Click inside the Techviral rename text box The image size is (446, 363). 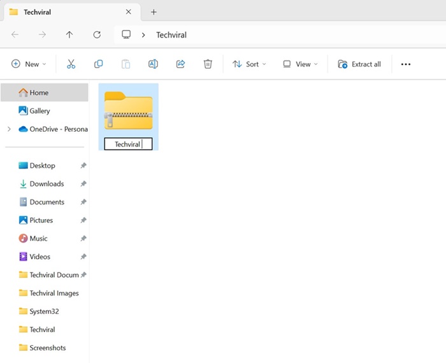tap(128, 144)
